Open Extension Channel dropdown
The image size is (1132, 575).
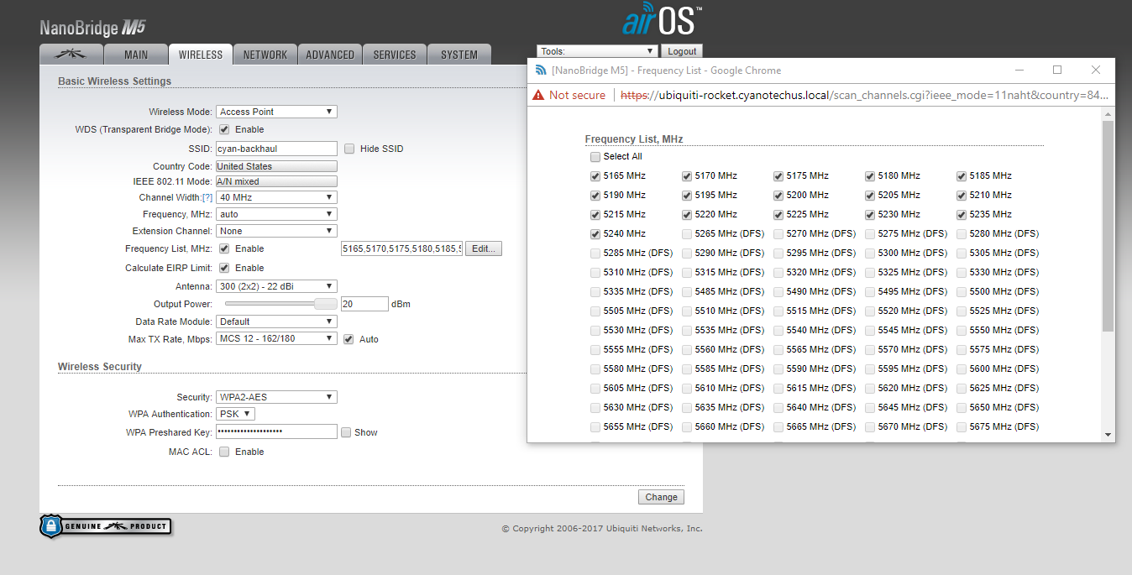point(276,231)
